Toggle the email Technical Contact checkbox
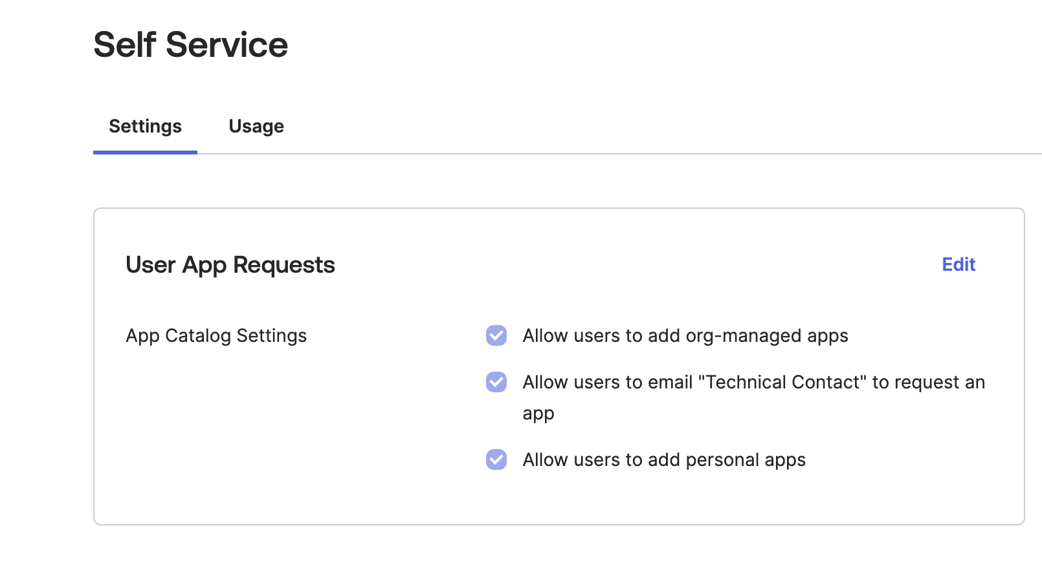 pos(496,382)
